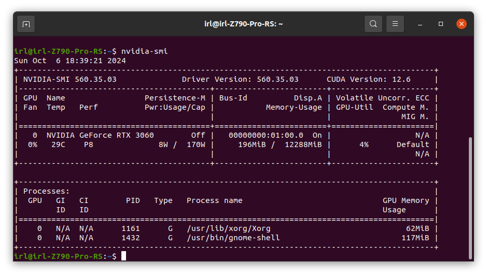Maximize the terminal window
This screenshot has height=276, width=487.
[441, 24]
